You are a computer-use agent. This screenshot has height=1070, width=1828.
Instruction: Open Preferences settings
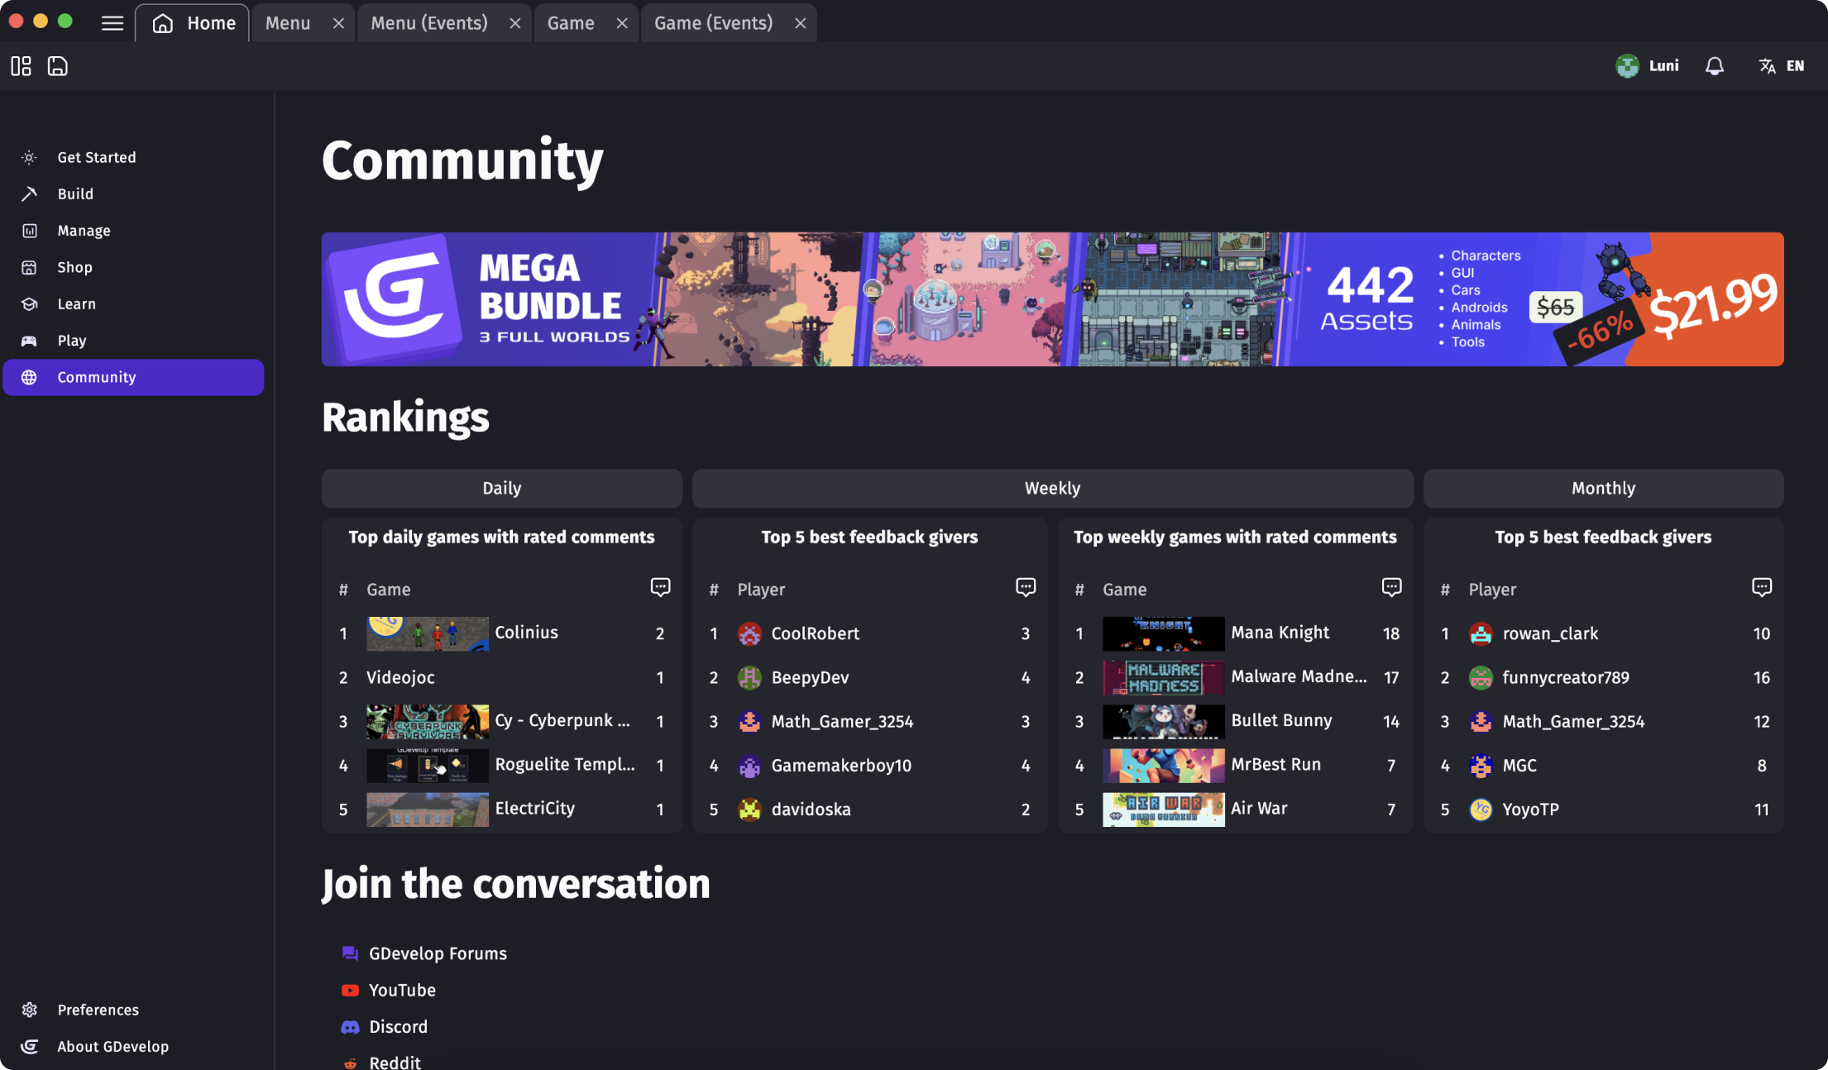[98, 1009]
